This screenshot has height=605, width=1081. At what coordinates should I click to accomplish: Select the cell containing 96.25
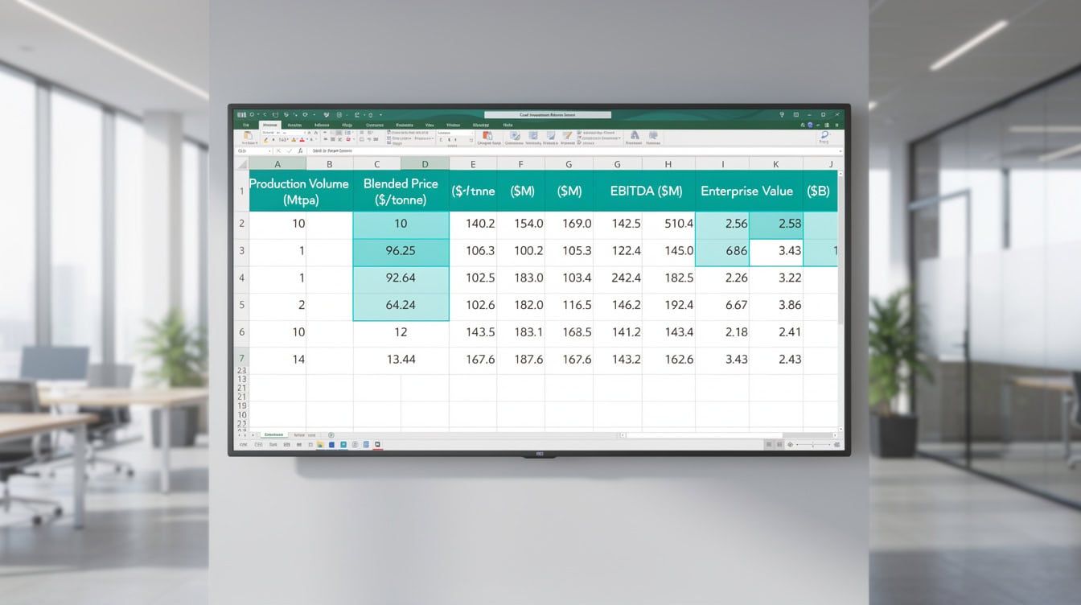[401, 251]
